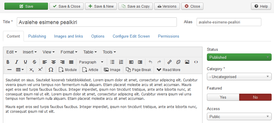This screenshot has width=274, height=123.
Task: Open the Format menu in the editor
Action: click(x=69, y=52)
